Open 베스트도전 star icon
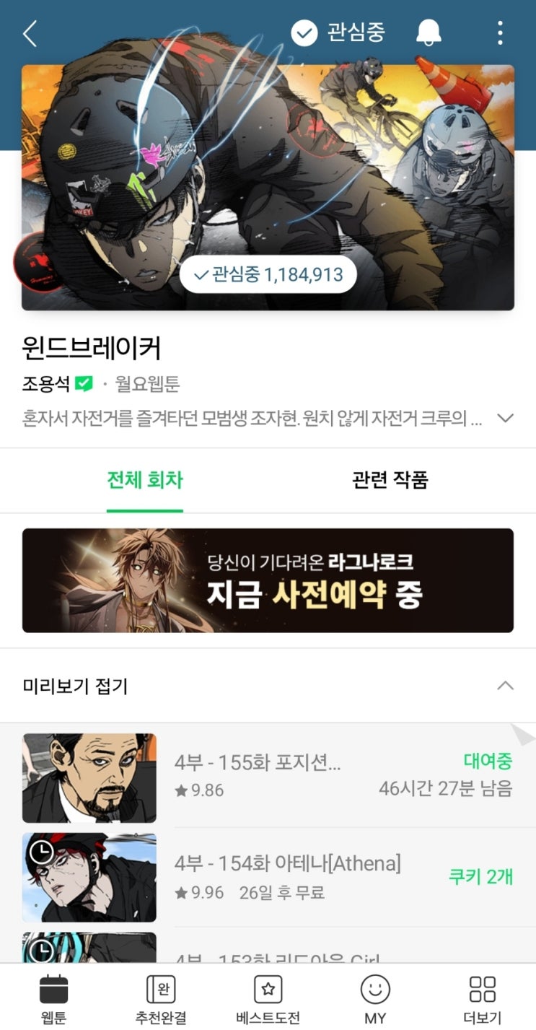Viewport: 536px width, 1030px height. (268, 989)
